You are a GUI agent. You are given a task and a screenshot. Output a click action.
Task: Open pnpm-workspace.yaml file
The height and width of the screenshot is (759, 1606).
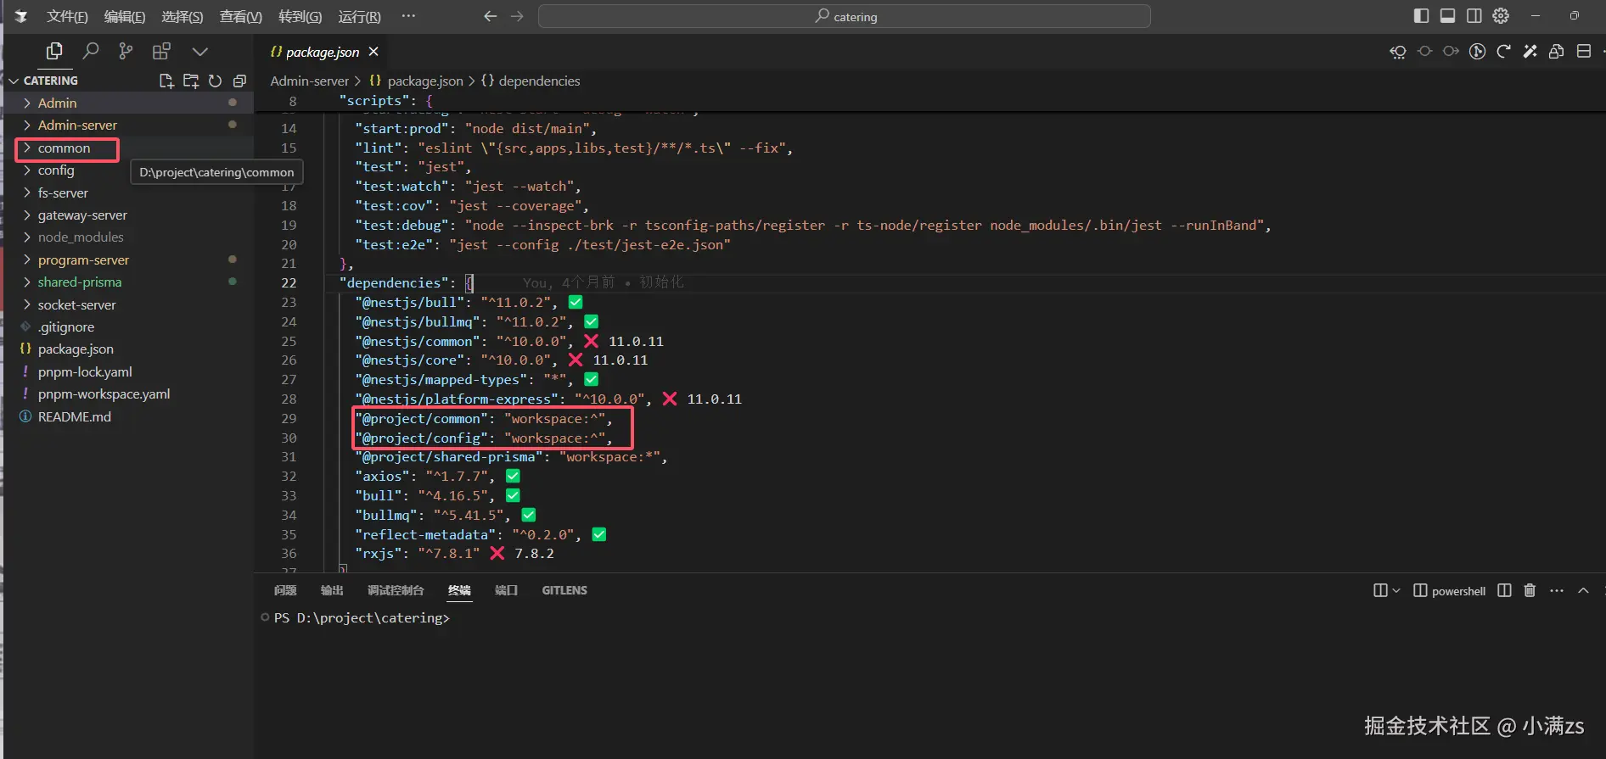(x=104, y=394)
